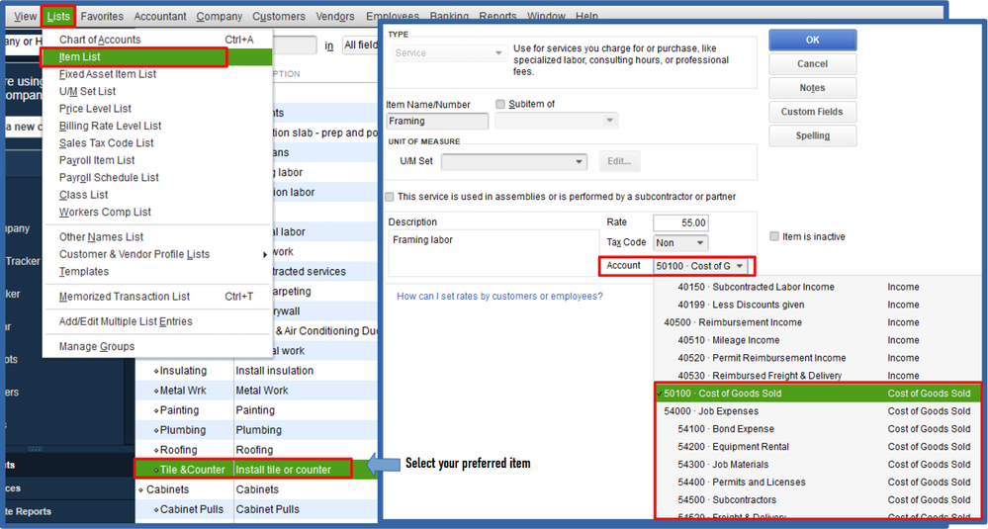Open the Lists menu in menu bar
The image size is (988, 529).
pyautogui.click(x=58, y=17)
